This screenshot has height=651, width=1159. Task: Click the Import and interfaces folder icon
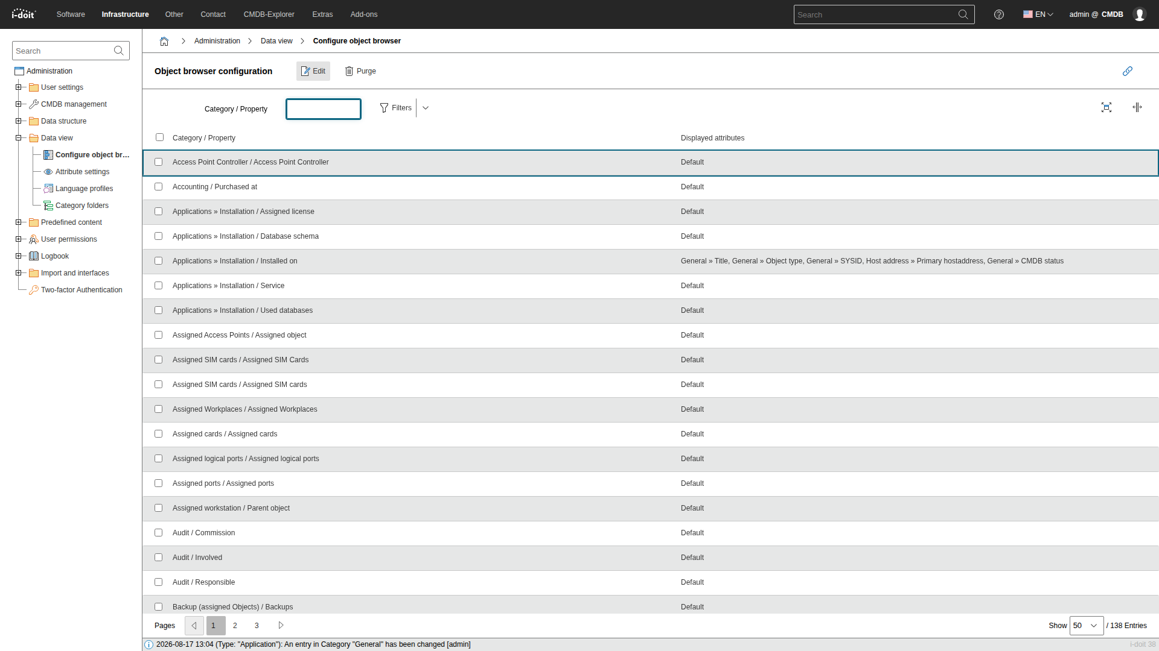click(x=34, y=273)
